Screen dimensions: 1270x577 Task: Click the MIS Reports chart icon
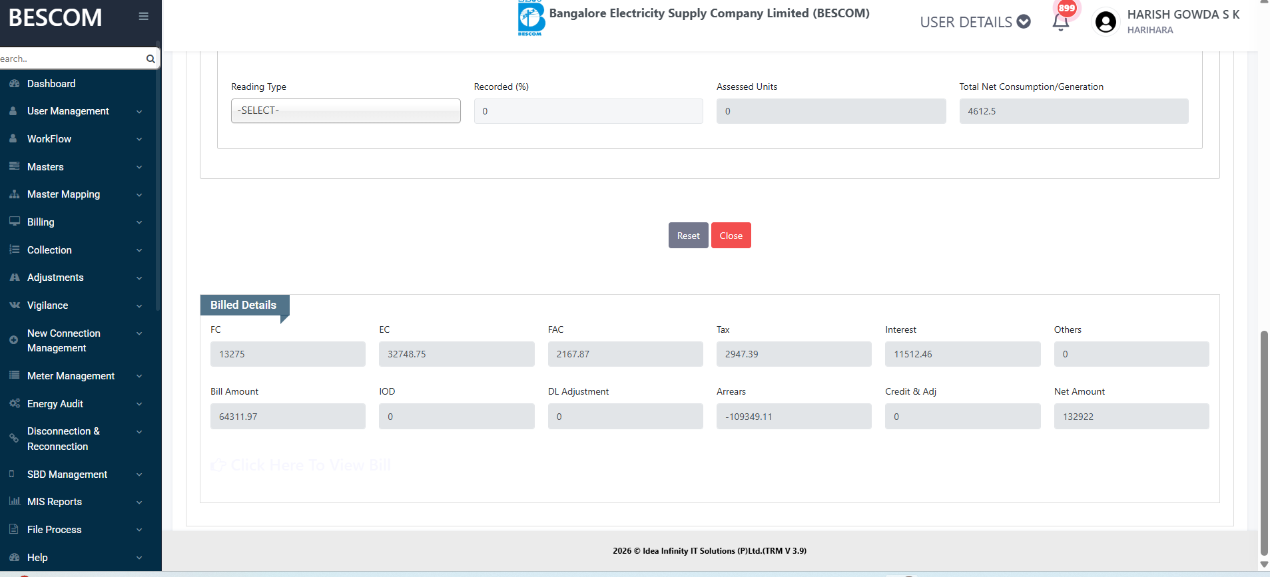click(14, 502)
